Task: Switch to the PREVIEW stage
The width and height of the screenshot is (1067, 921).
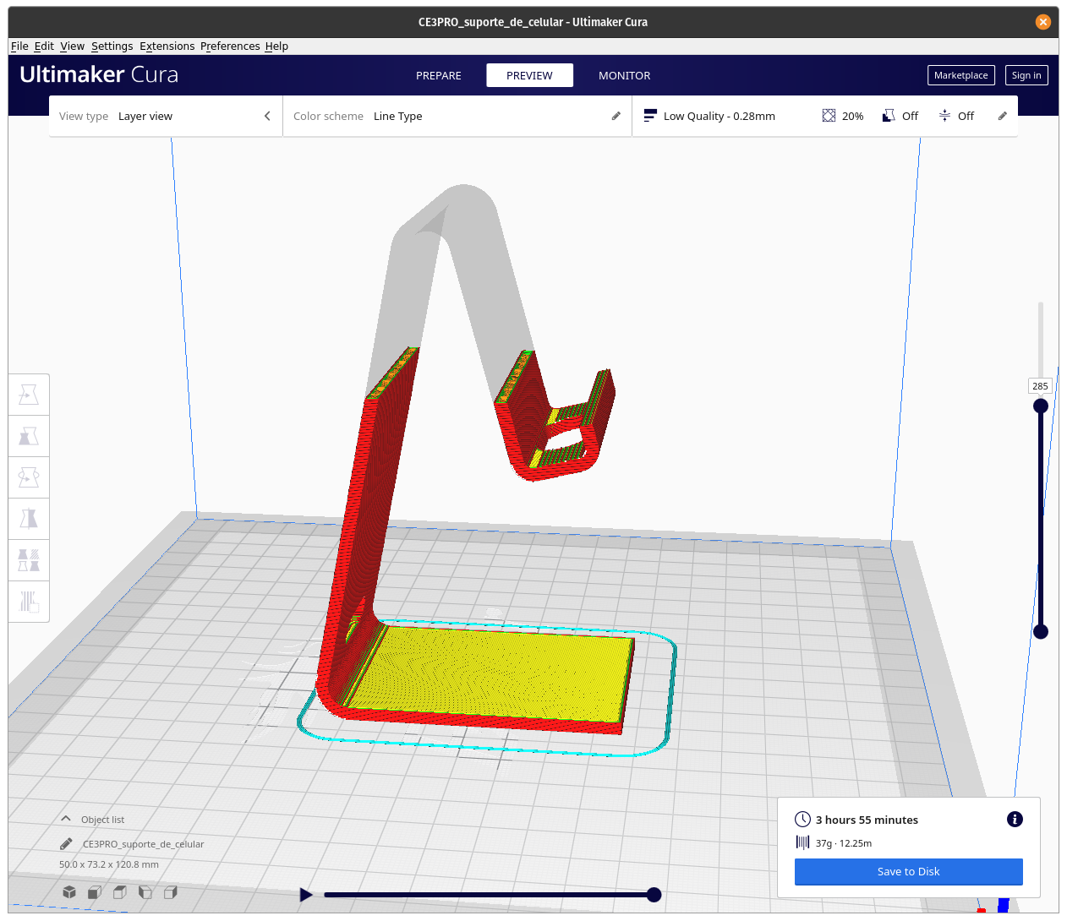Action: [529, 75]
